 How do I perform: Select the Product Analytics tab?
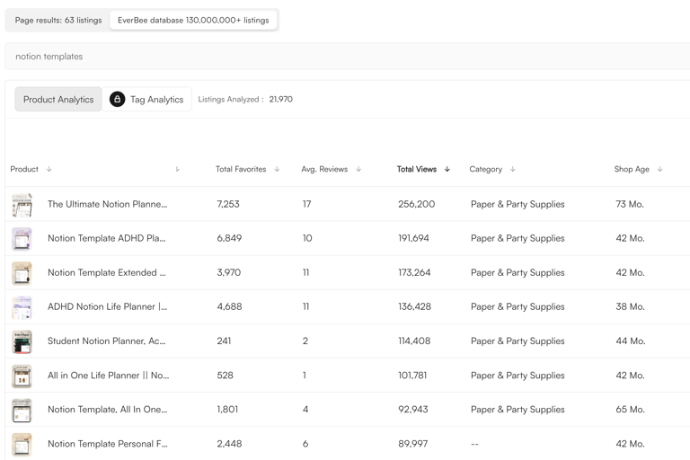pyautogui.click(x=58, y=99)
